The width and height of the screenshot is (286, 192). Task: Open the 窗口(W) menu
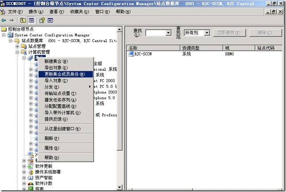point(103,12)
